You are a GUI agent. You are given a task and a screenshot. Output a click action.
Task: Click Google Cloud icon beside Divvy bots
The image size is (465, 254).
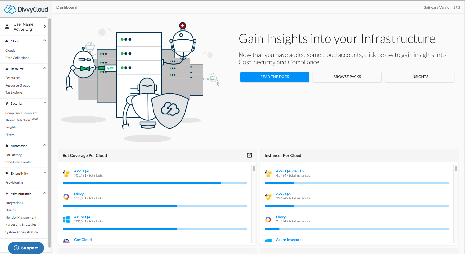click(x=66, y=196)
